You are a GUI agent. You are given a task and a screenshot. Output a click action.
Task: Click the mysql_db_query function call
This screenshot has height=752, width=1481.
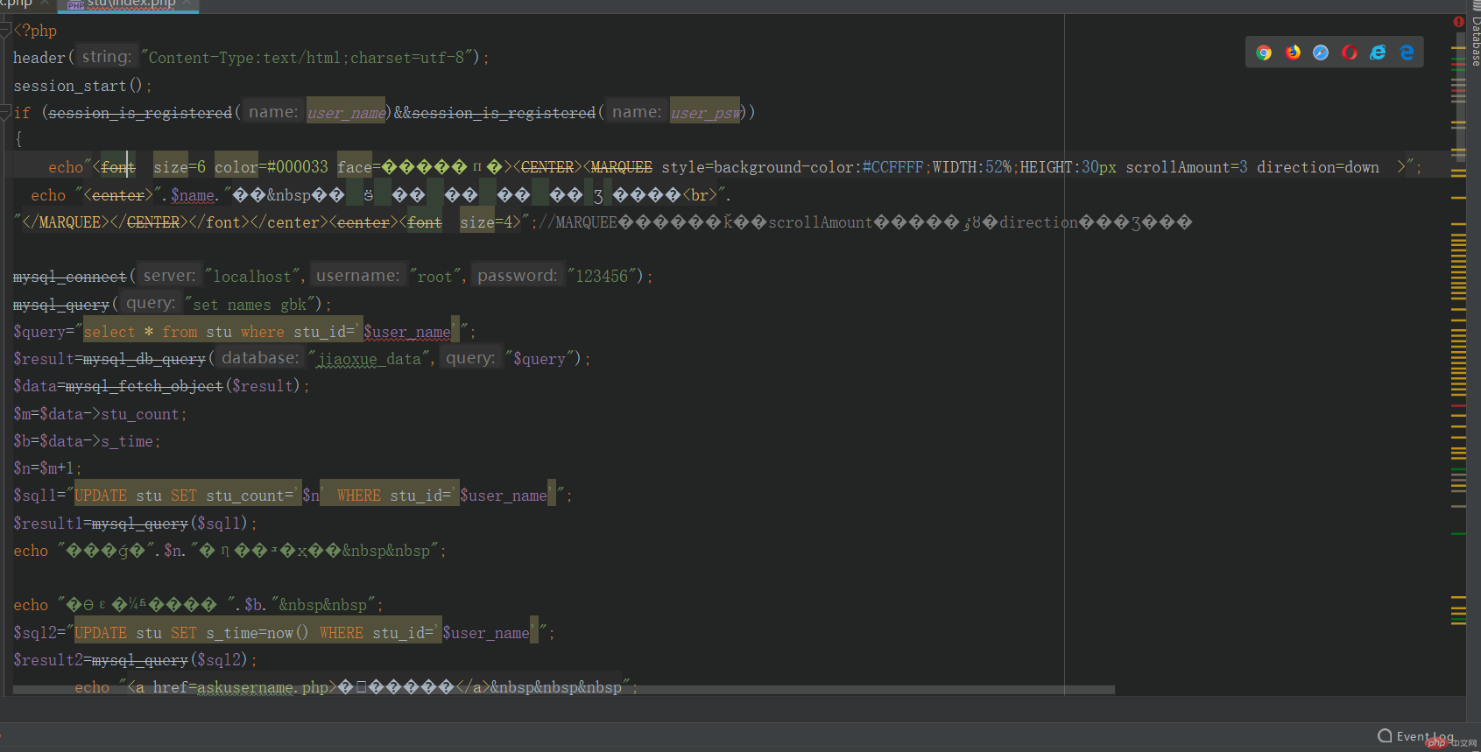pyautogui.click(x=145, y=359)
